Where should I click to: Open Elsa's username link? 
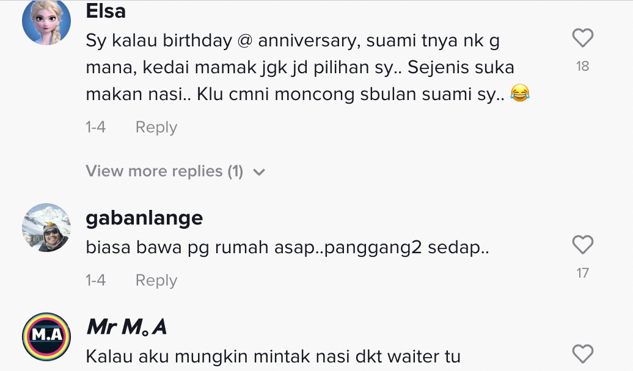[x=106, y=10]
